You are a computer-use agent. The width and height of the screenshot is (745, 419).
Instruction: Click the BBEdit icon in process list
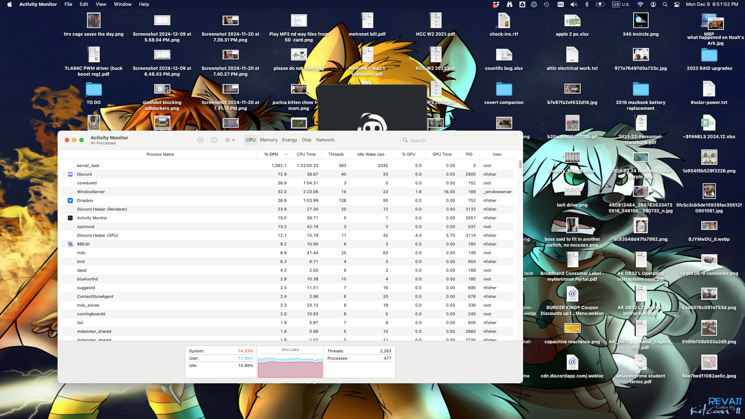tap(70, 244)
